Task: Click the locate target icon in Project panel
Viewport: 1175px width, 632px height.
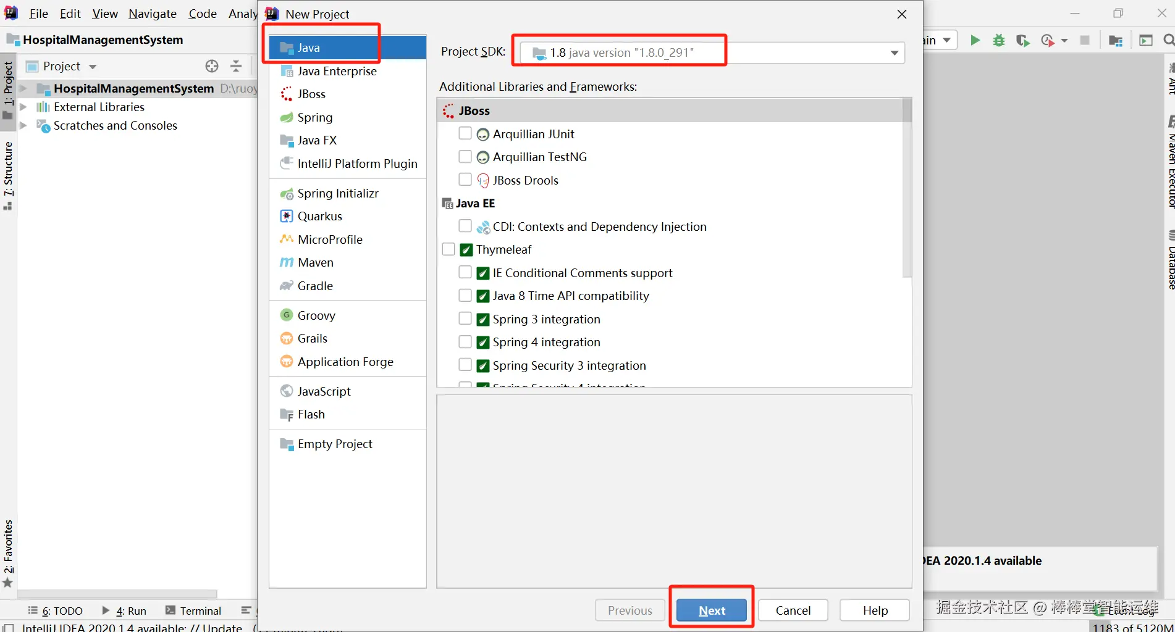Action: coord(212,66)
